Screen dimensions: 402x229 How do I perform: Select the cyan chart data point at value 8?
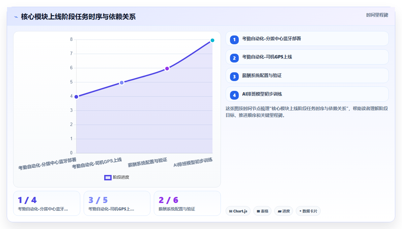coord(212,40)
